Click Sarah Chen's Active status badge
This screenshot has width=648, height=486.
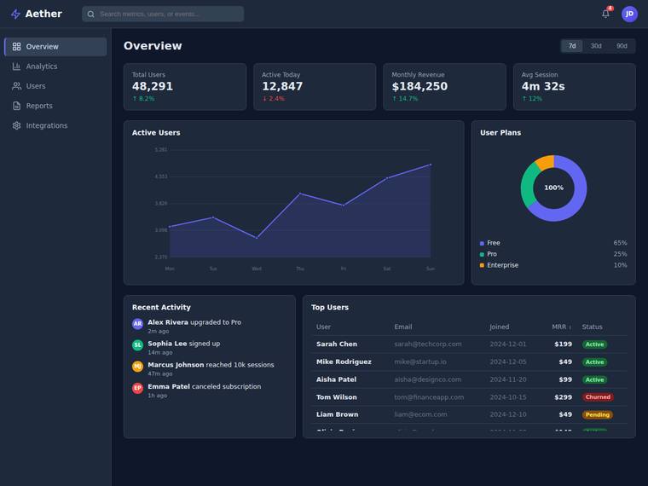[594, 344]
